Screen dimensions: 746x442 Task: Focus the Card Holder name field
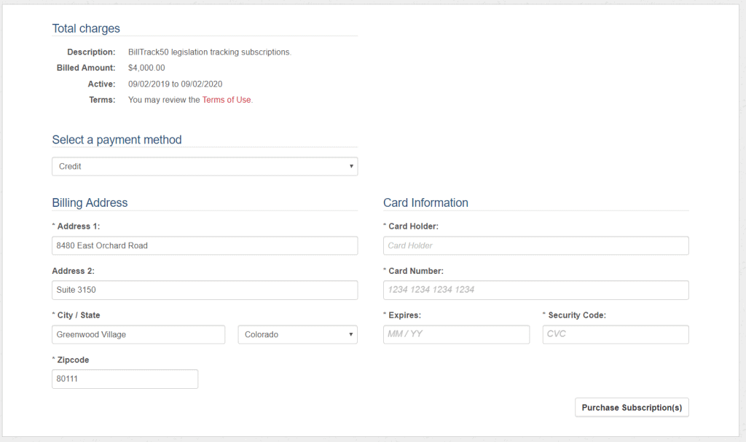click(x=535, y=245)
